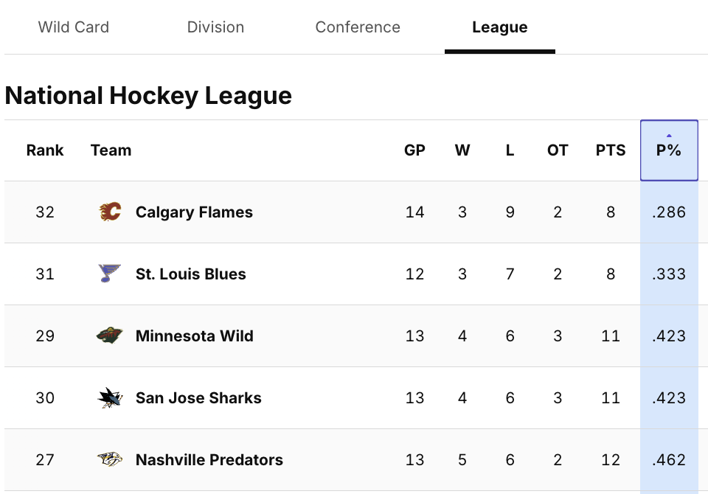Go to Minnesota Wild team page
This screenshot has height=494, width=708.
(x=195, y=336)
